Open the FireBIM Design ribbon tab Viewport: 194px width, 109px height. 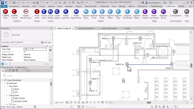156,6
